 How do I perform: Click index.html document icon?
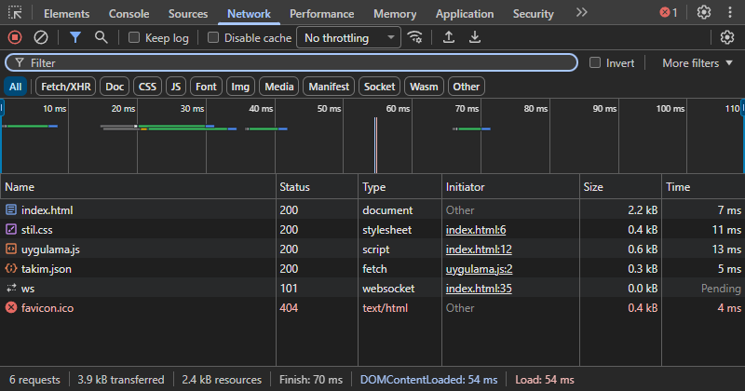click(11, 209)
